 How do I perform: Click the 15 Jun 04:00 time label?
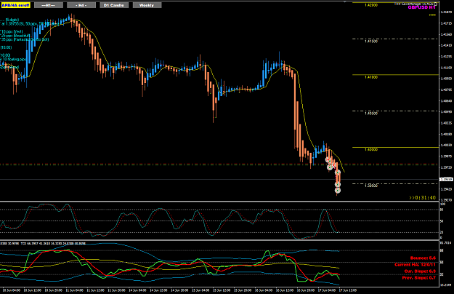(200, 290)
